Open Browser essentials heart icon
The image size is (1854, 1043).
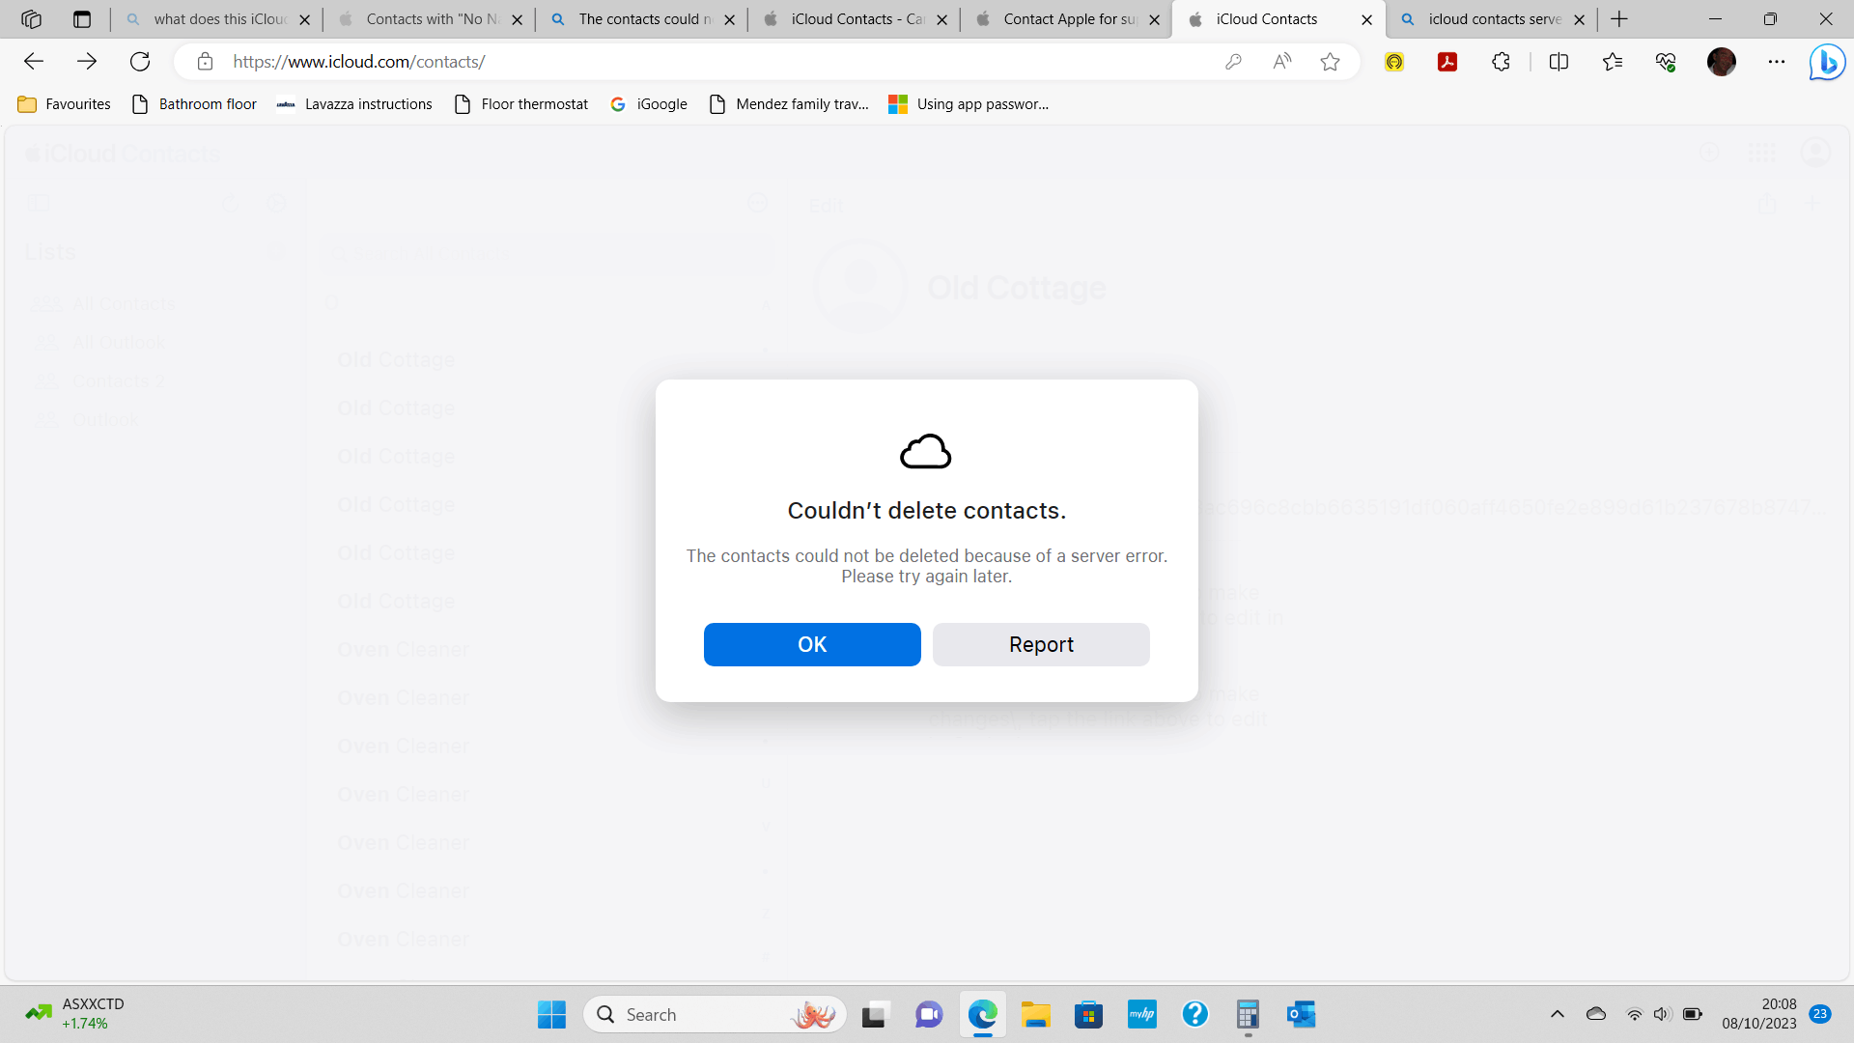pyautogui.click(x=1665, y=62)
